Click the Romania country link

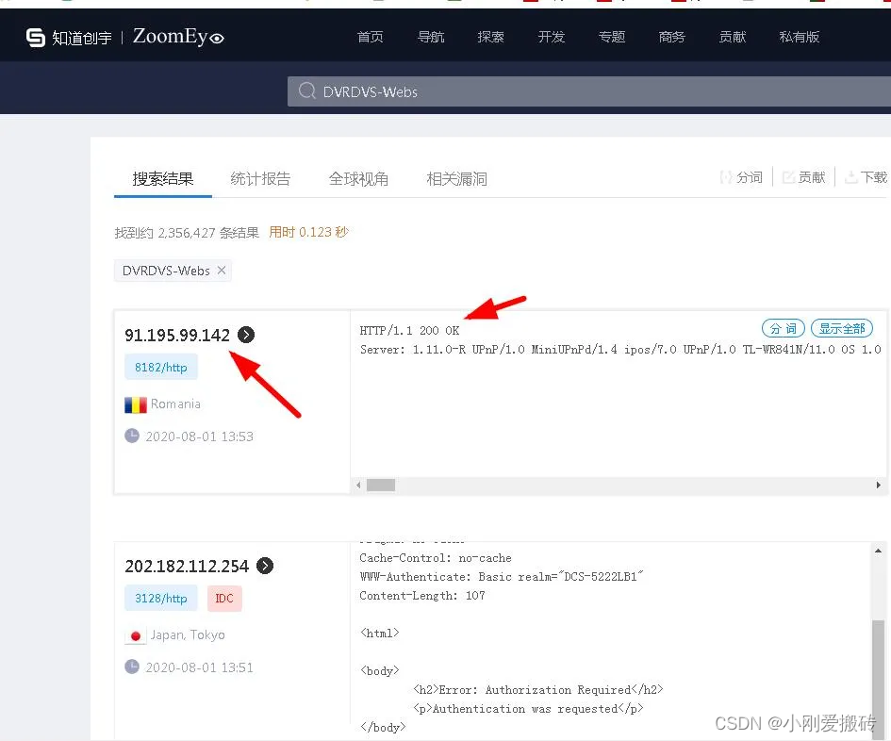click(x=175, y=404)
